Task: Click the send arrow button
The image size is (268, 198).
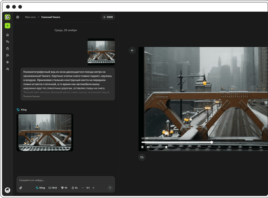Action: pyautogui.click(x=110, y=188)
